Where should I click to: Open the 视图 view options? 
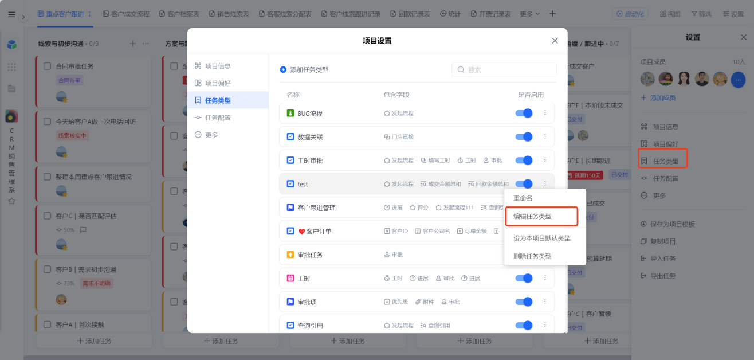[670, 14]
